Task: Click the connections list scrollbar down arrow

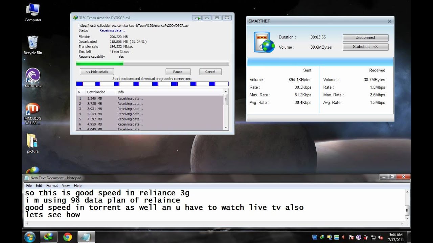Action: coord(226,127)
